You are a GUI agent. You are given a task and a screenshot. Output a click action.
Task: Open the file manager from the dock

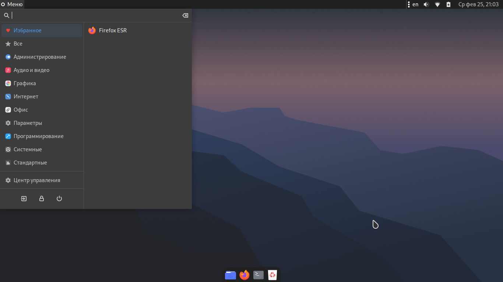[231, 275]
